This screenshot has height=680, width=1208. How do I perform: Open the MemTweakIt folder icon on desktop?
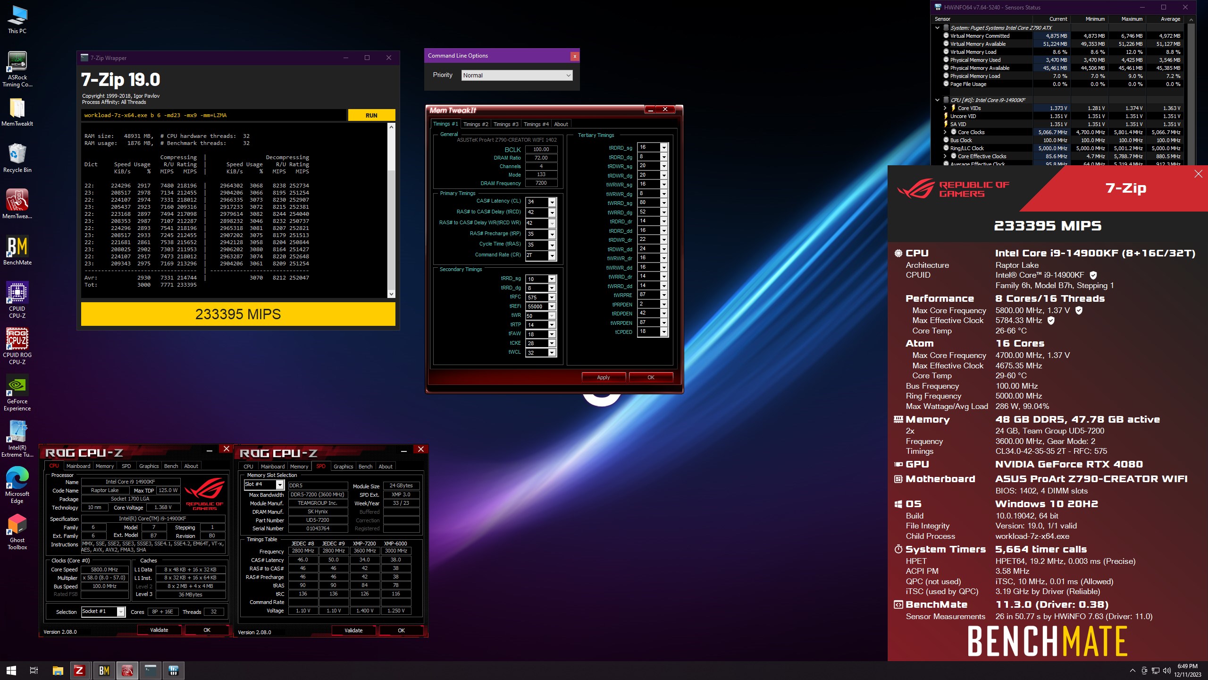pyautogui.click(x=17, y=112)
